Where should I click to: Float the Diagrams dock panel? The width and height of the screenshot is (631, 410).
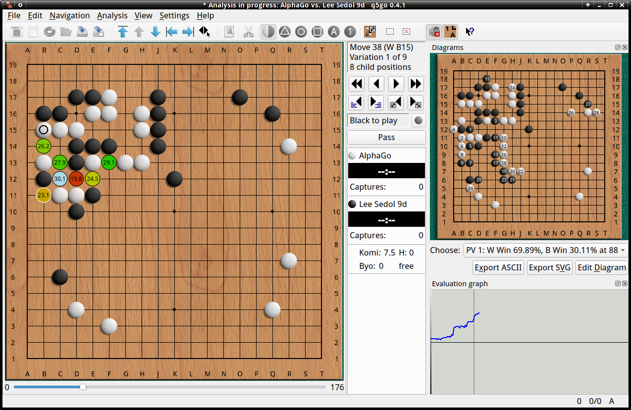click(x=618, y=48)
